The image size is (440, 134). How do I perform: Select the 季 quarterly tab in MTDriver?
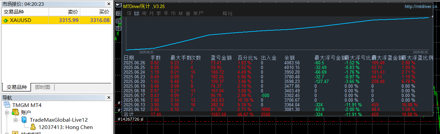click(x=158, y=13)
